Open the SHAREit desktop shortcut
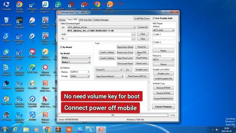Image resolution: width=236 pixels, height=133 pixels. click(32, 116)
